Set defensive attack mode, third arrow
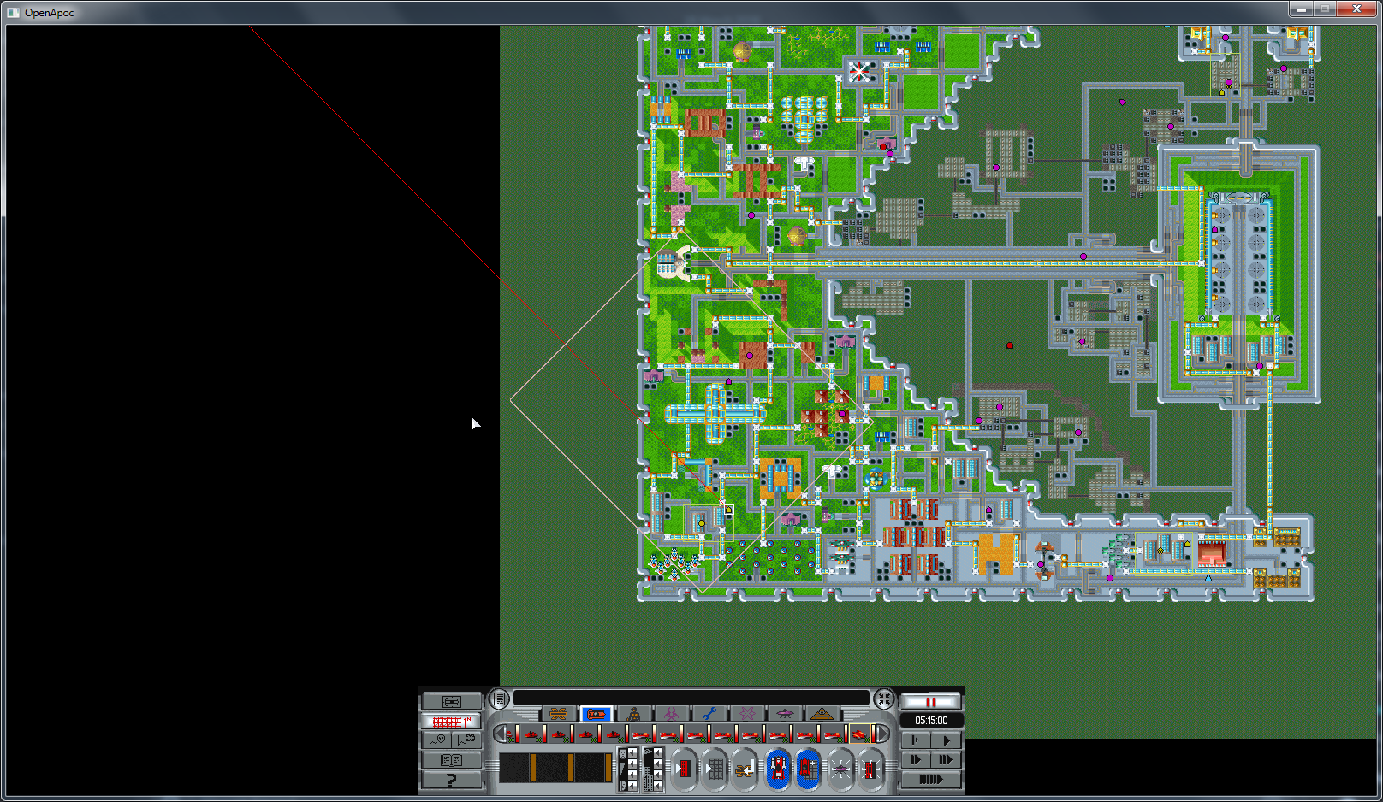The height and width of the screenshot is (802, 1383). tap(632, 775)
